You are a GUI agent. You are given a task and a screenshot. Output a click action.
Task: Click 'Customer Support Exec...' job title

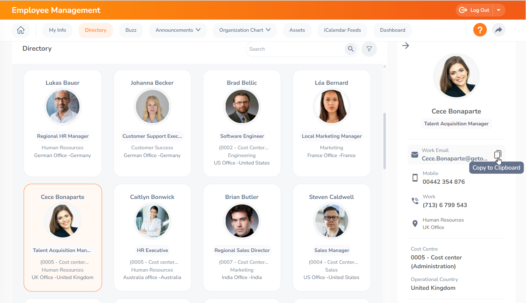pyautogui.click(x=152, y=136)
